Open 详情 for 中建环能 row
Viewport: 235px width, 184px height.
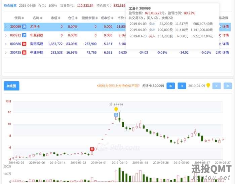click(x=225, y=52)
